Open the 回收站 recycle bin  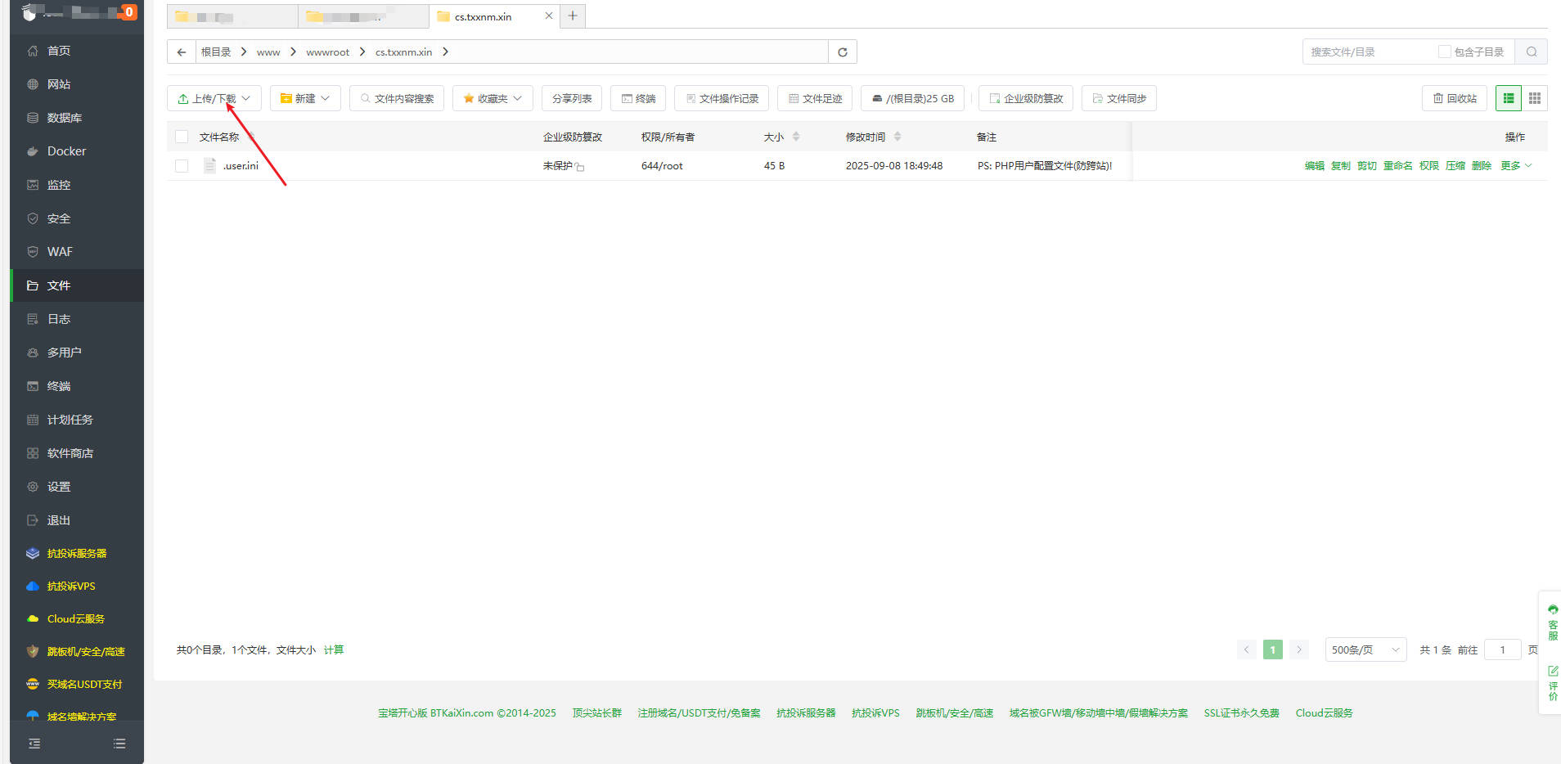[1455, 98]
